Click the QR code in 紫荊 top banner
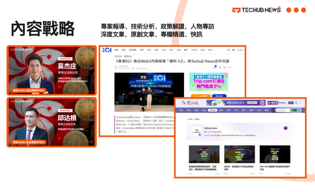This screenshot has width=315, height=192. point(262,103)
